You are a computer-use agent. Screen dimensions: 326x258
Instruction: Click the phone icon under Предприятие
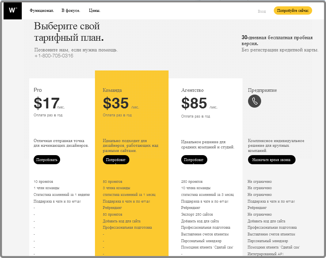point(254,101)
